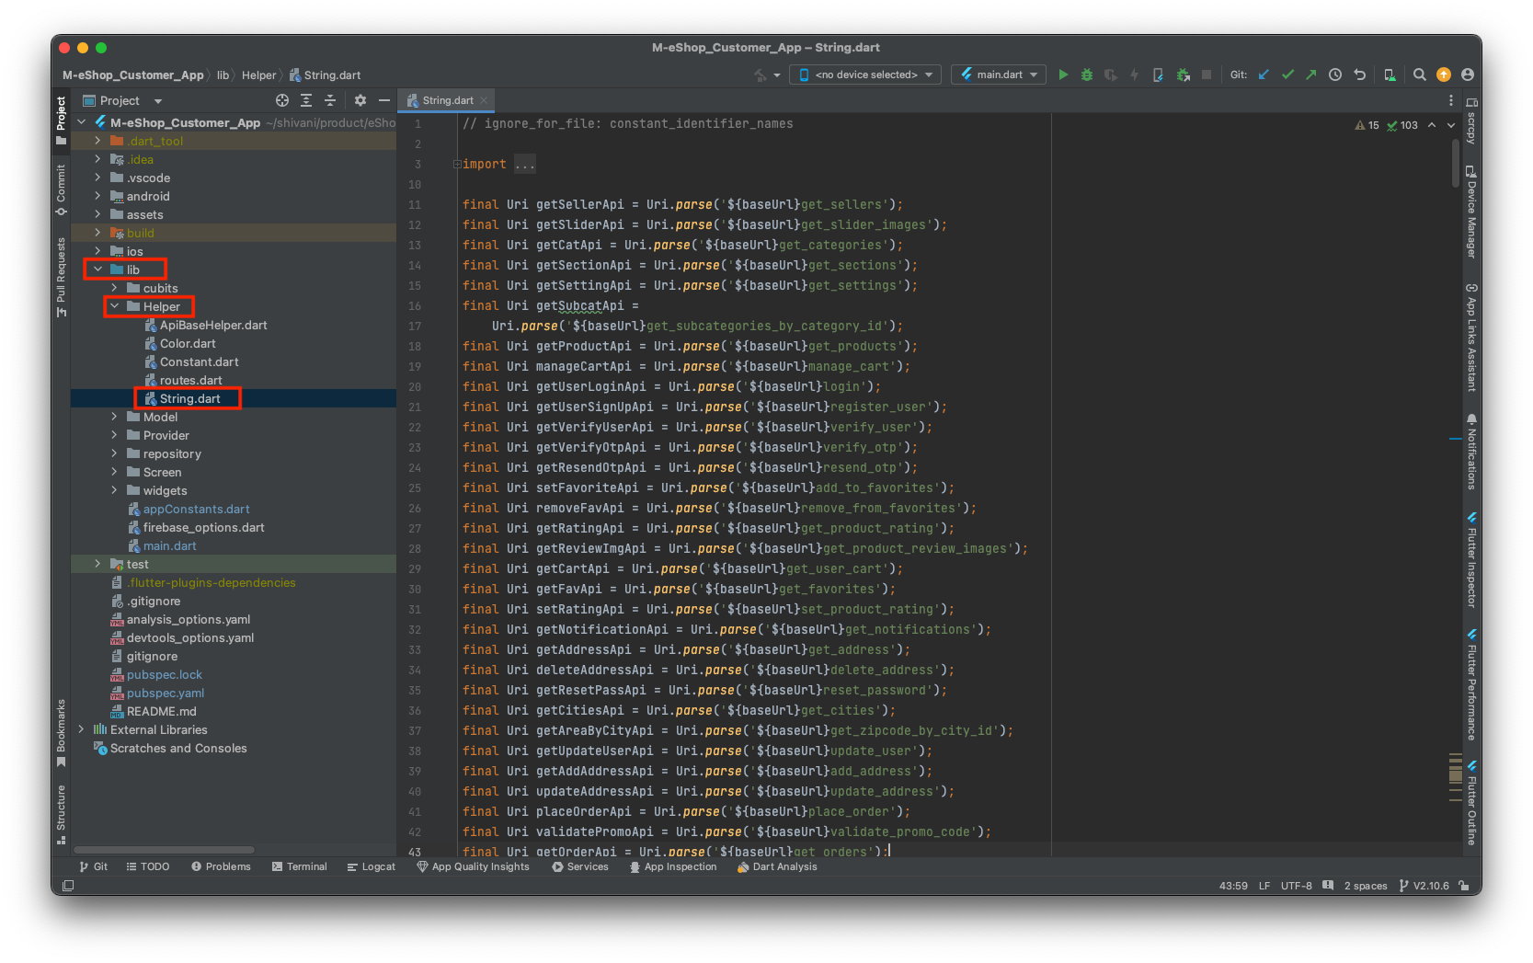Open editor tab options three-dot menu
The image size is (1533, 963).
click(x=1451, y=100)
